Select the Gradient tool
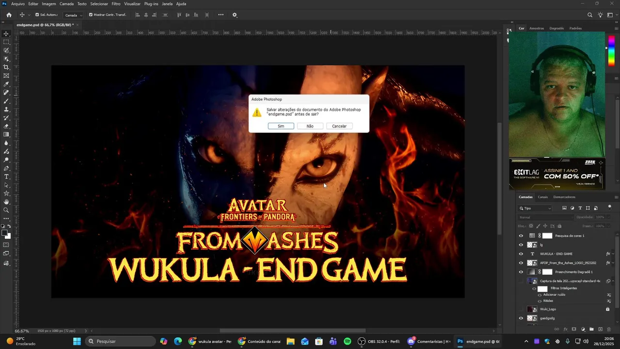620x349 pixels. 6,134
